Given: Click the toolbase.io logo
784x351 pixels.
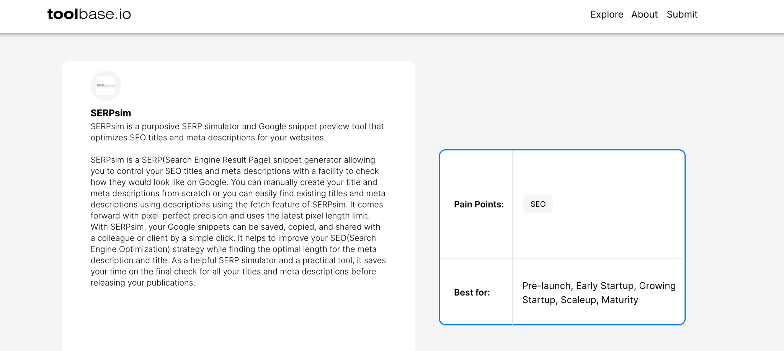Looking at the screenshot, I should point(89,14).
